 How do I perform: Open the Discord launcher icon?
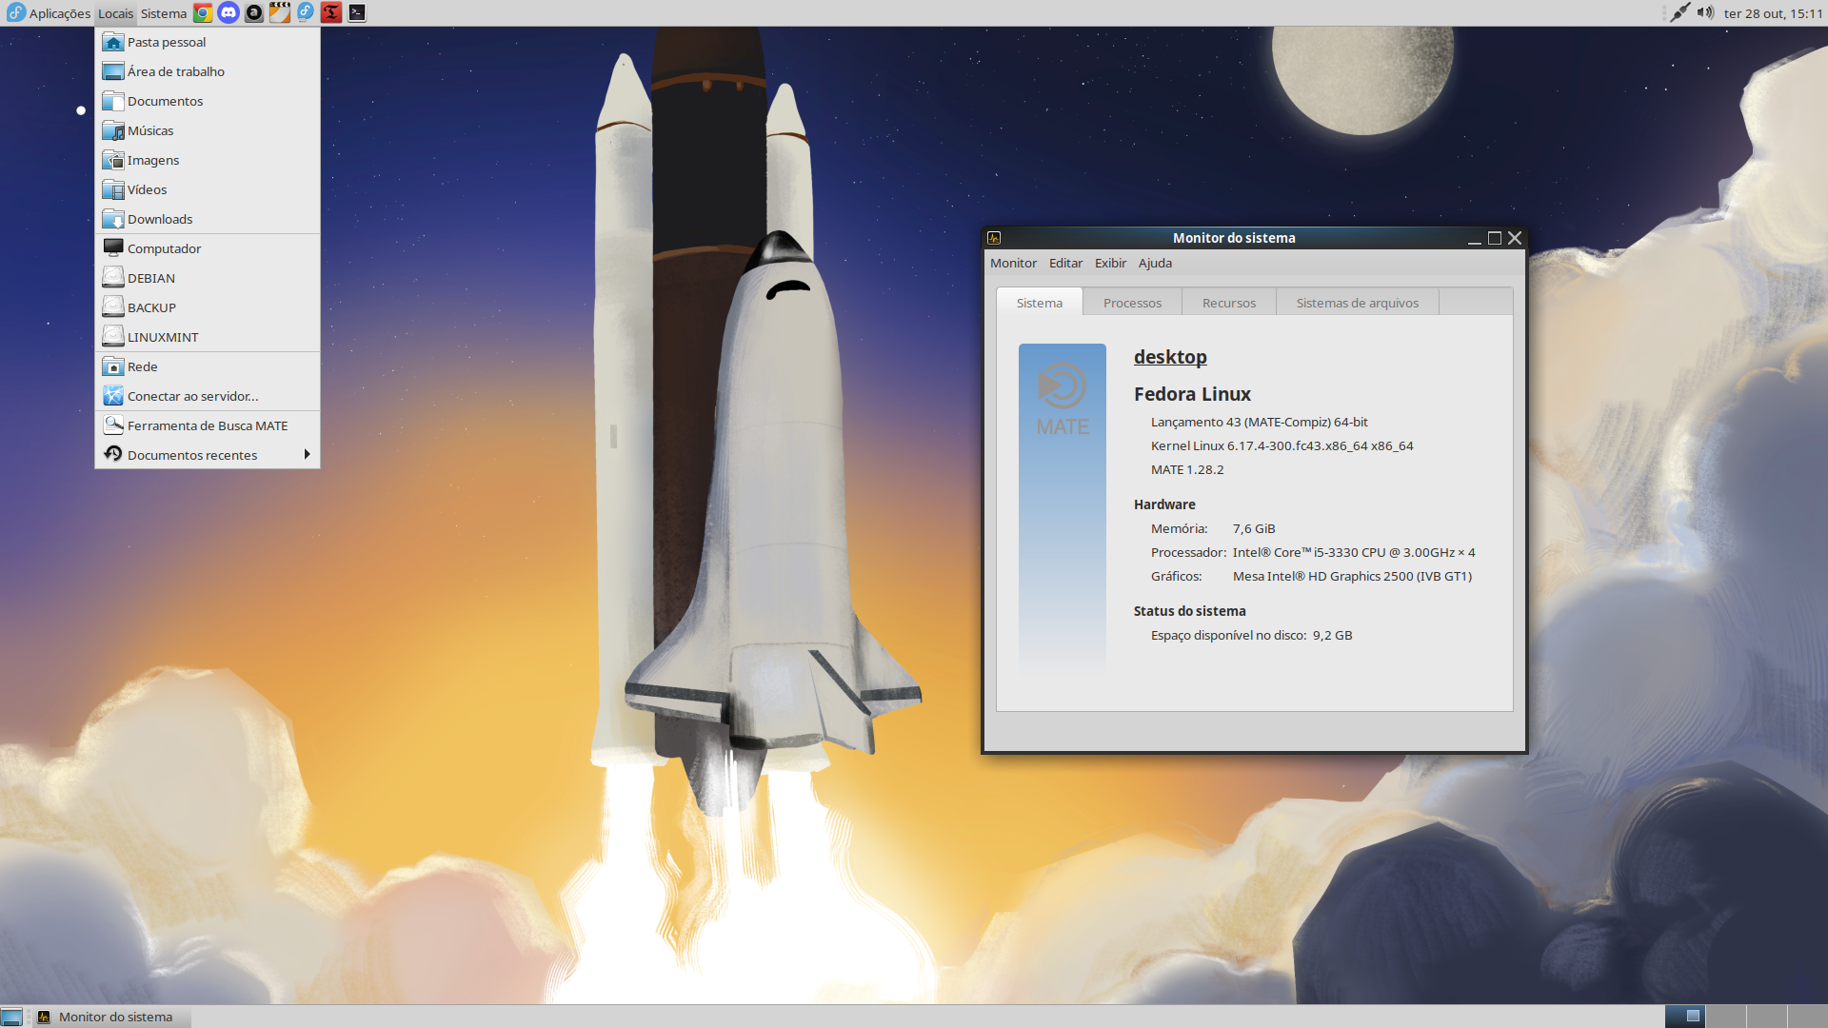[x=228, y=13]
